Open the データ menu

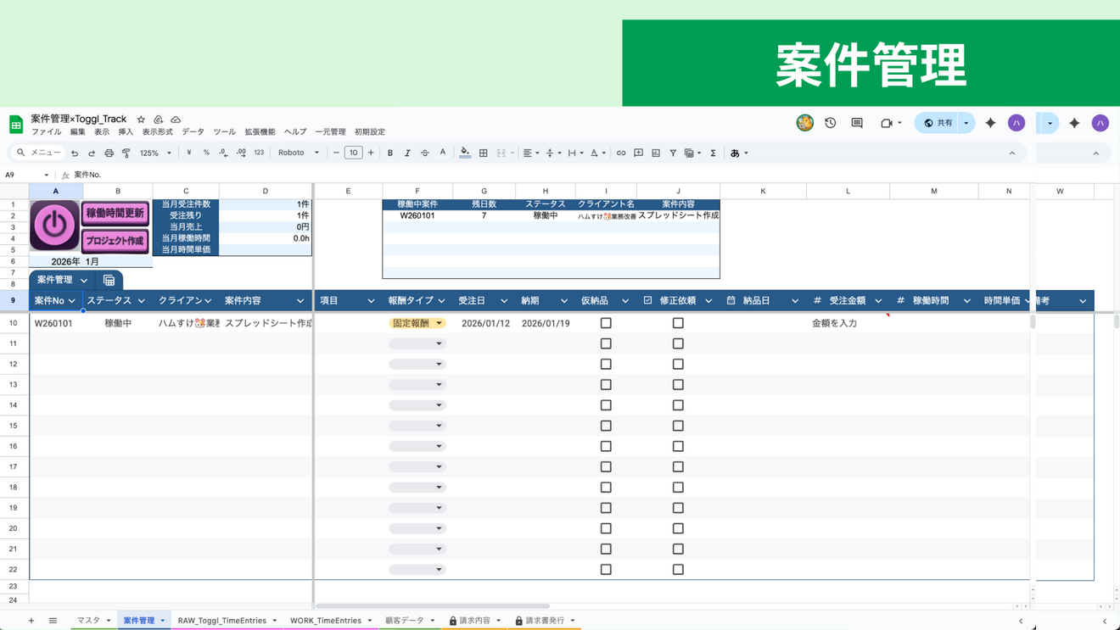tap(193, 132)
